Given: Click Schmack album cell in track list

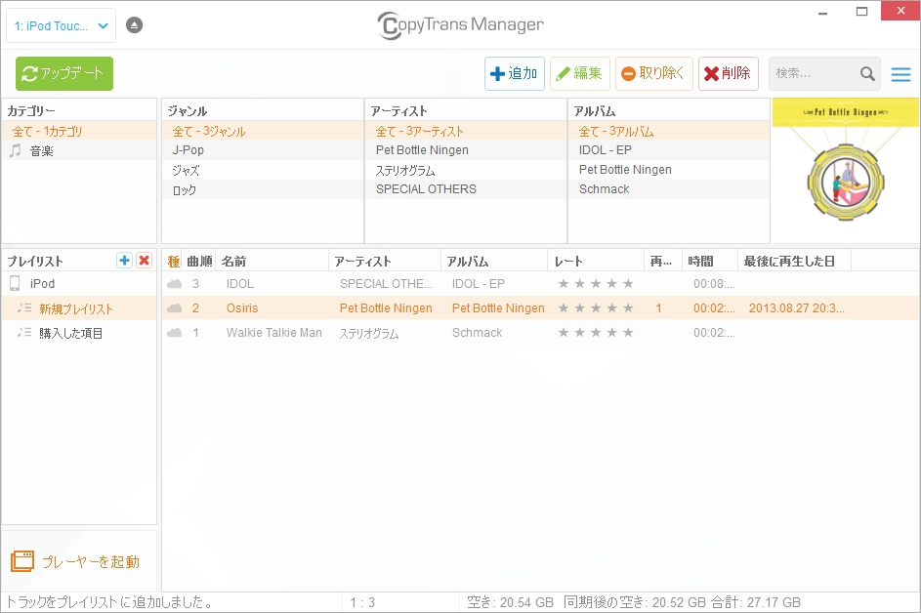Looking at the screenshot, I should 477,332.
